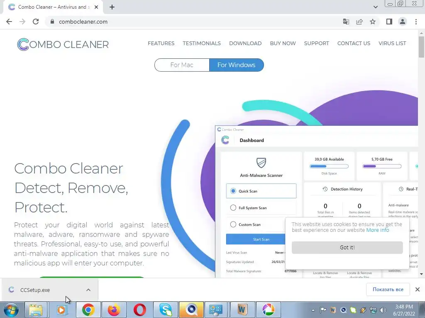Open the BUY NOW page
This screenshot has width=425, height=318.
[283, 43]
